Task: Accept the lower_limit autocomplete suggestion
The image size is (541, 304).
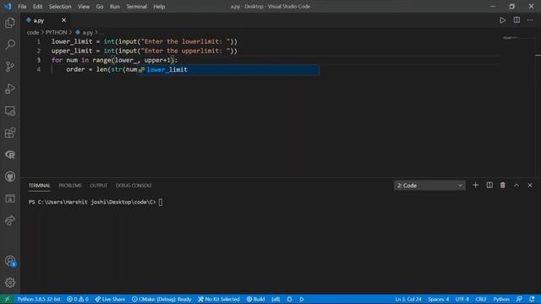Action: [228, 69]
